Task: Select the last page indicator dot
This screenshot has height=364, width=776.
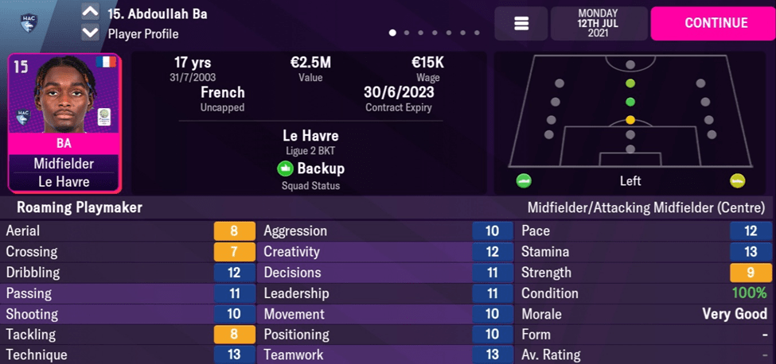Action: tap(477, 33)
